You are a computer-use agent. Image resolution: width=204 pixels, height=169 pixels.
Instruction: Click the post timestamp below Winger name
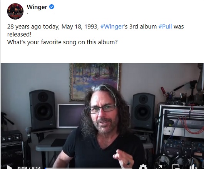point(28,13)
